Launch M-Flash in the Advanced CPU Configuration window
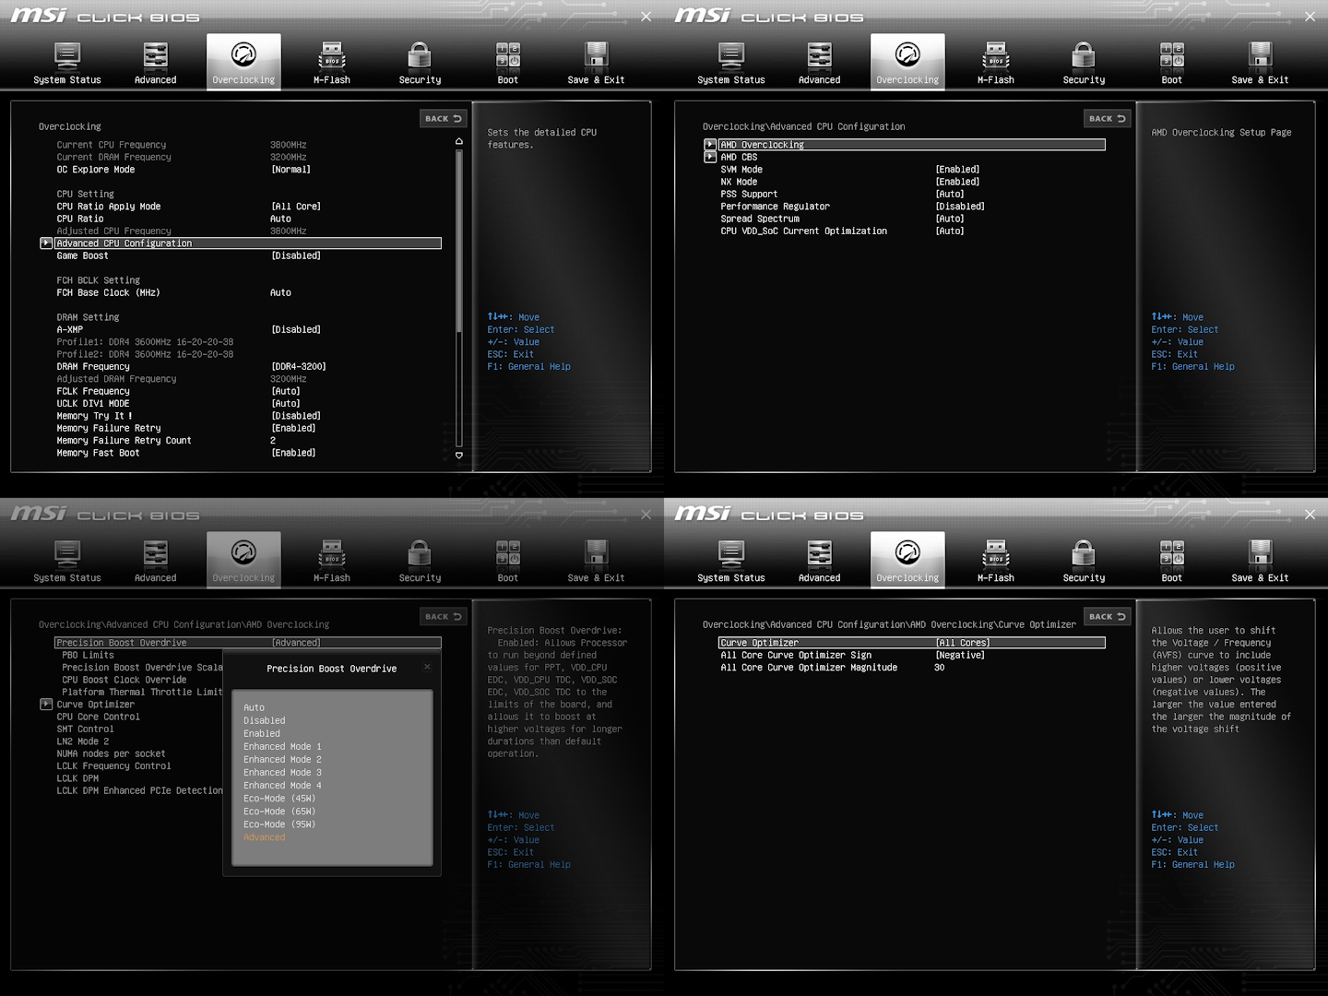The height and width of the screenshot is (996, 1328). coord(996,63)
